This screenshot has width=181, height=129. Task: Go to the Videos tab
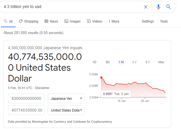[95, 21]
